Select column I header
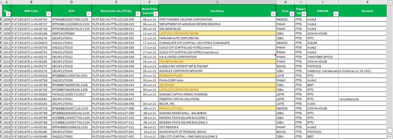The width and height of the screenshot is (393, 139). click(301, 2)
